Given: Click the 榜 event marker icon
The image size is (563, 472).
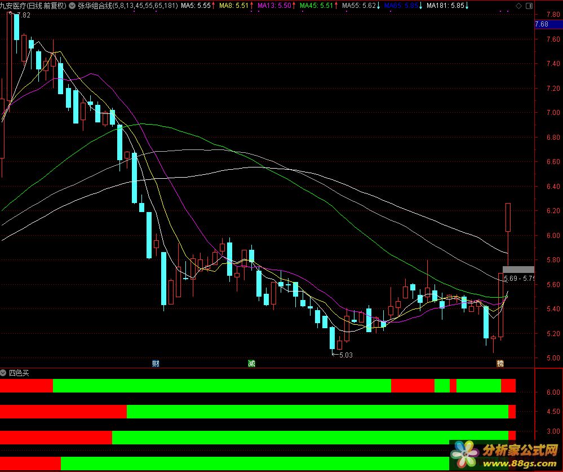Looking at the screenshot, I should [500, 363].
